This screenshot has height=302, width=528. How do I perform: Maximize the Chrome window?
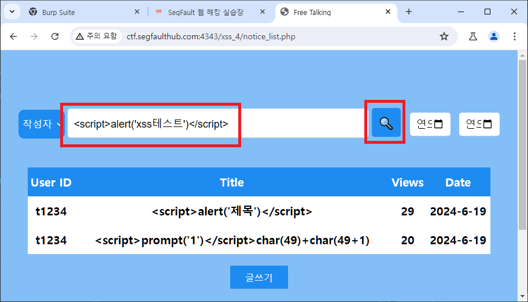(488, 12)
